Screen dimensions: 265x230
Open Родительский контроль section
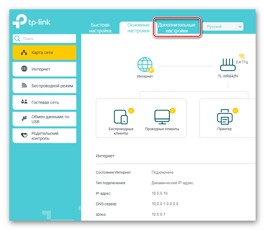44,136
